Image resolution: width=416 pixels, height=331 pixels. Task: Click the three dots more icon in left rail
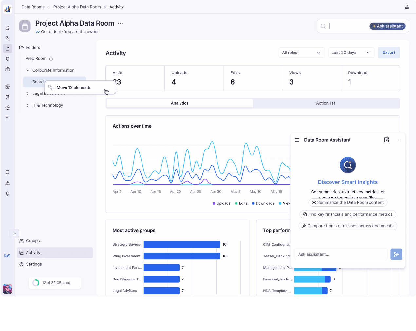[8, 118]
